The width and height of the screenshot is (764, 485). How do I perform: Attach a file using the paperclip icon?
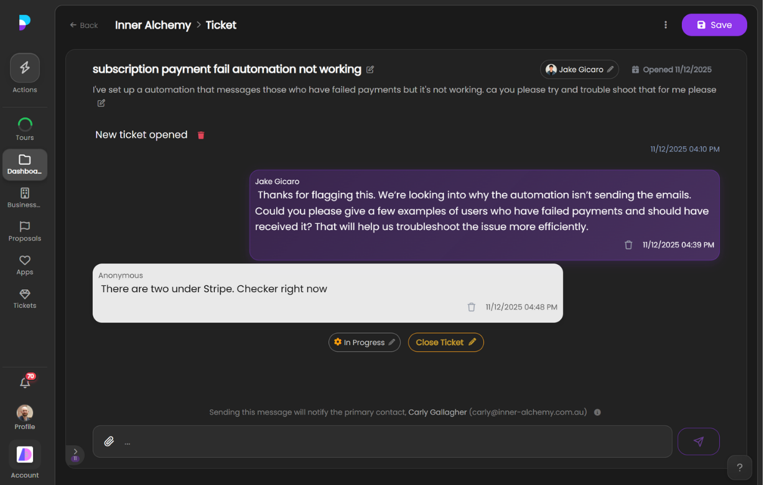(109, 441)
